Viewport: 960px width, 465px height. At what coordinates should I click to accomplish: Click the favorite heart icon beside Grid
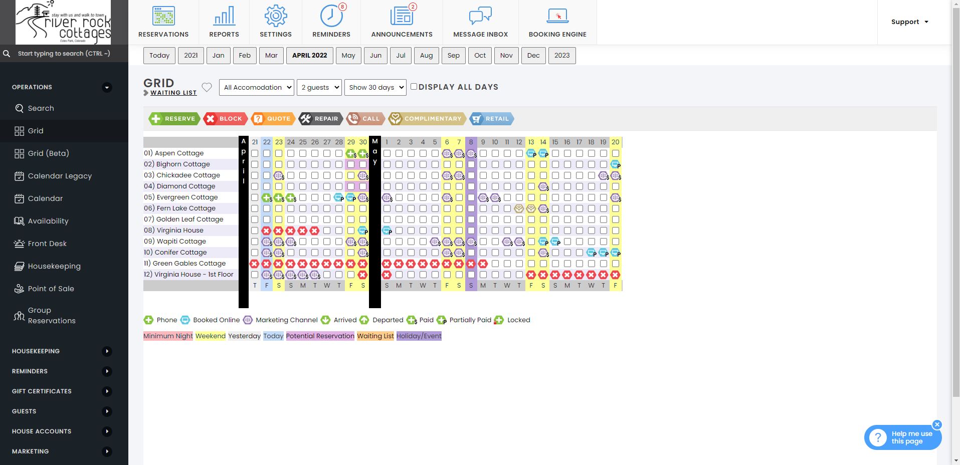pos(207,88)
